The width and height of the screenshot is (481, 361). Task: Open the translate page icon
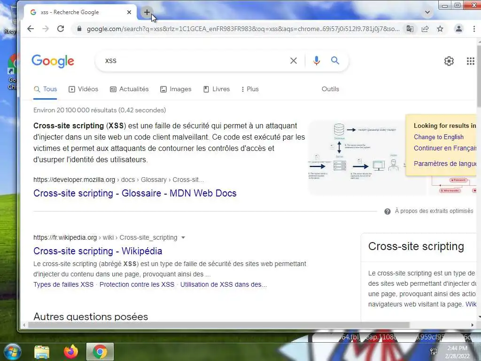410,29
